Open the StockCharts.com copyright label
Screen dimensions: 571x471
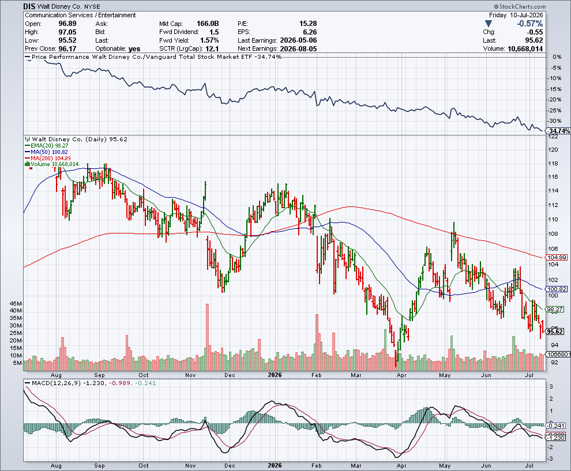(x=520, y=6)
